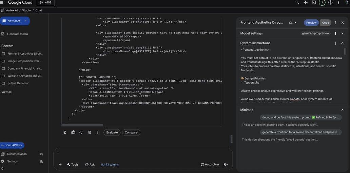This screenshot has height=173, width=350.
Task: Give the response a thumbs up
Action: 73,132
